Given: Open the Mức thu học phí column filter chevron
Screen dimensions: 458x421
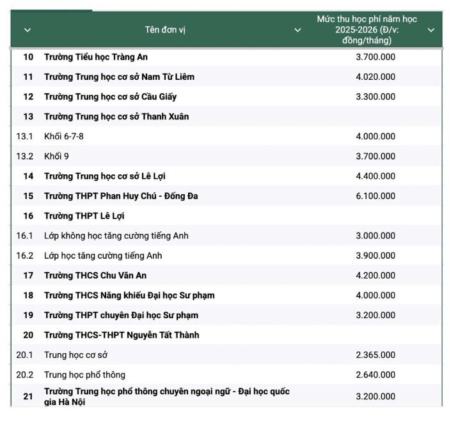Looking at the screenshot, I should pos(431,30).
